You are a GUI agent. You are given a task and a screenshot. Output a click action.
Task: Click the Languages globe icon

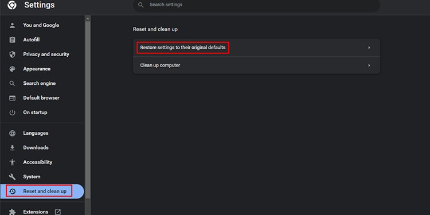12,133
